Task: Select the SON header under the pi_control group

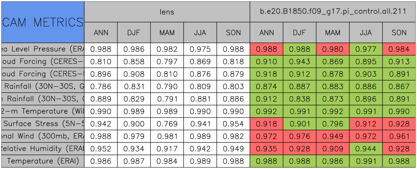Action: (399, 33)
